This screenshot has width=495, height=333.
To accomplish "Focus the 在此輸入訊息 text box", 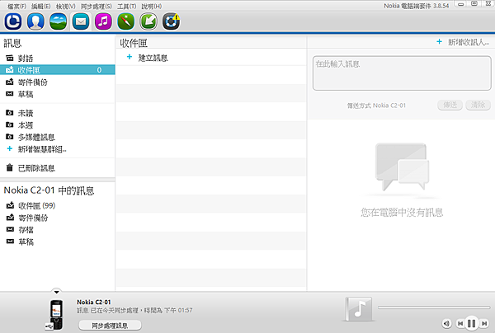I will tap(402, 73).
